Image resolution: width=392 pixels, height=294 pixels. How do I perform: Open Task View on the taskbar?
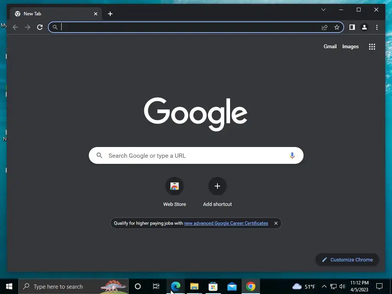(x=156, y=286)
